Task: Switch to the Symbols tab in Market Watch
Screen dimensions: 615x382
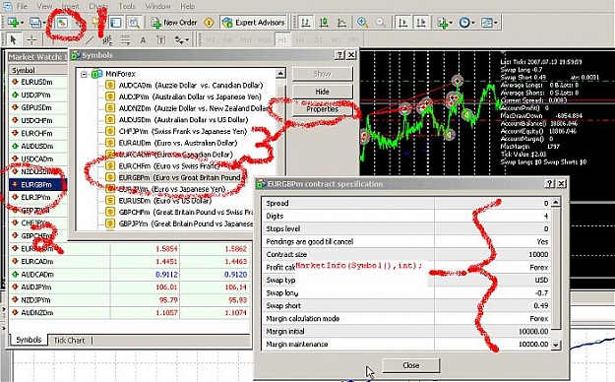Action: pos(29,340)
